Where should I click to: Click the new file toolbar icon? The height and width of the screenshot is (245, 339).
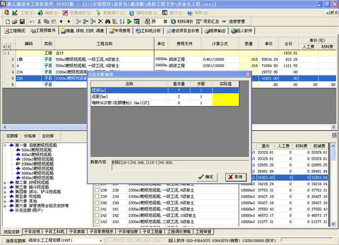(x=8, y=22)
